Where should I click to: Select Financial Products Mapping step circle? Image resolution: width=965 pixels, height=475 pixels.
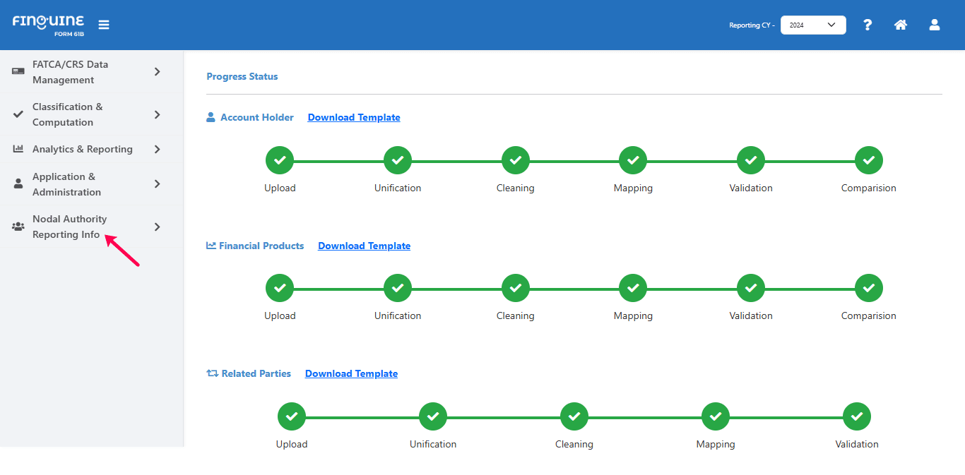pyautogui.click(x=633, y=289)
